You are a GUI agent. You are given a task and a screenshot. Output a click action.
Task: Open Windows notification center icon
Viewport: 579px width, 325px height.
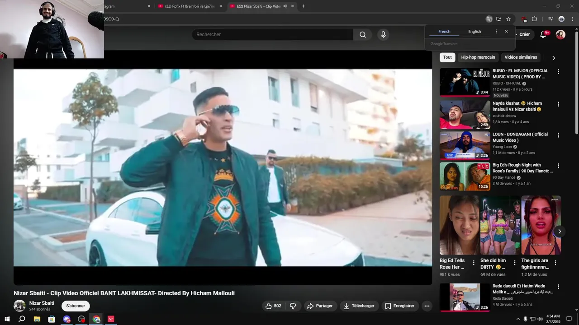570,319
